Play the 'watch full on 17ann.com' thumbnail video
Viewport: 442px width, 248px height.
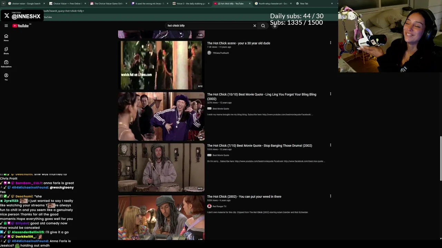click(161, 65)
